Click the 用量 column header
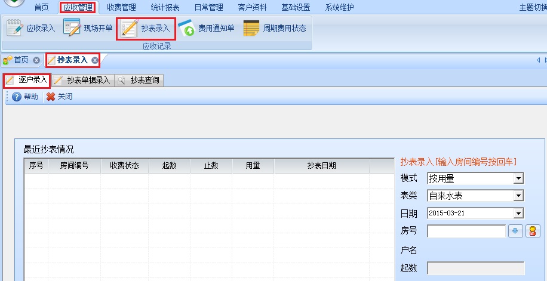 [253, 166]
